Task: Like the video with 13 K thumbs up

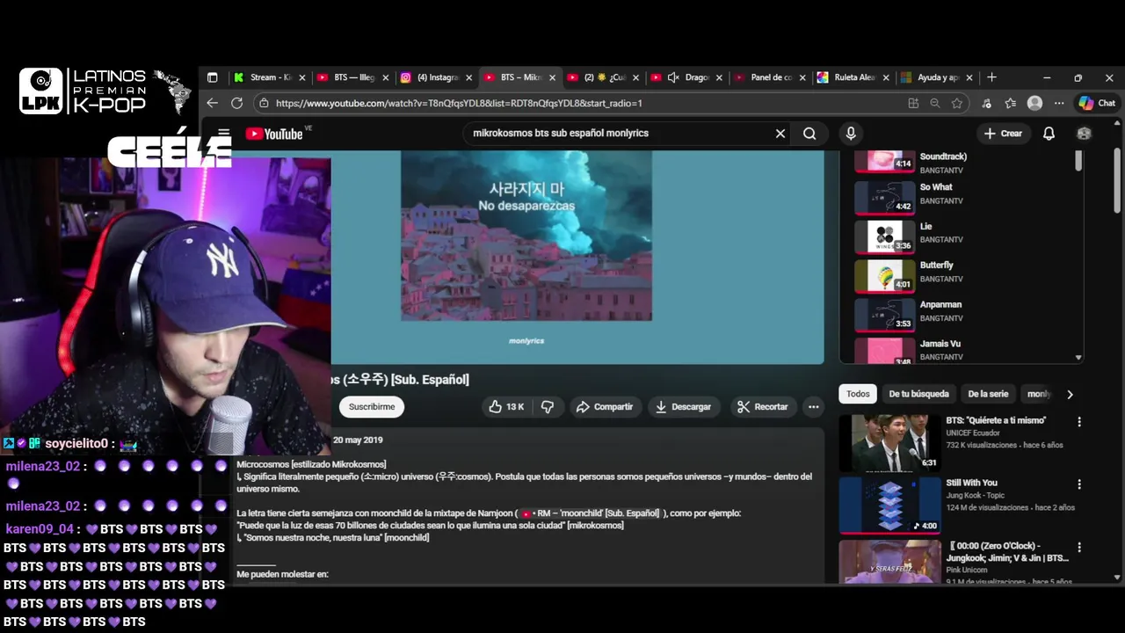Action: (506, 407)
